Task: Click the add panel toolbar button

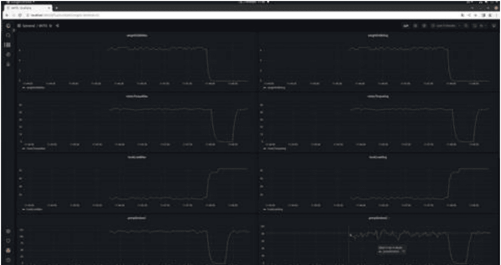Action: pyautogui.click(x=406, y=26)
